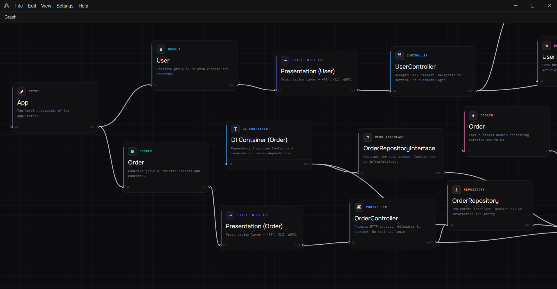Click the OUT port on the App node
557x289 pixels.
point(99,127)
